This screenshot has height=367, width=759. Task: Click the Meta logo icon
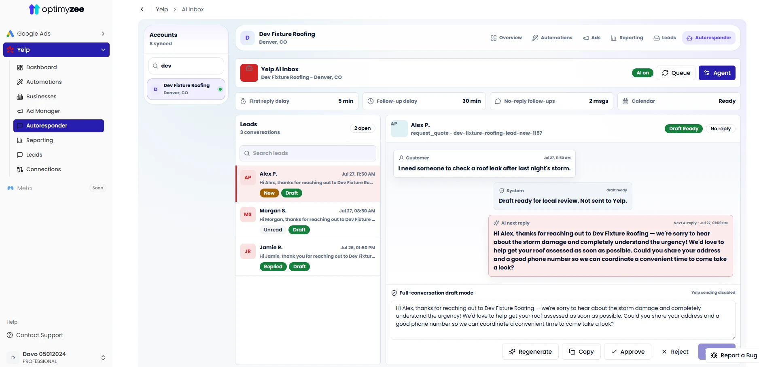click(11, 188)
